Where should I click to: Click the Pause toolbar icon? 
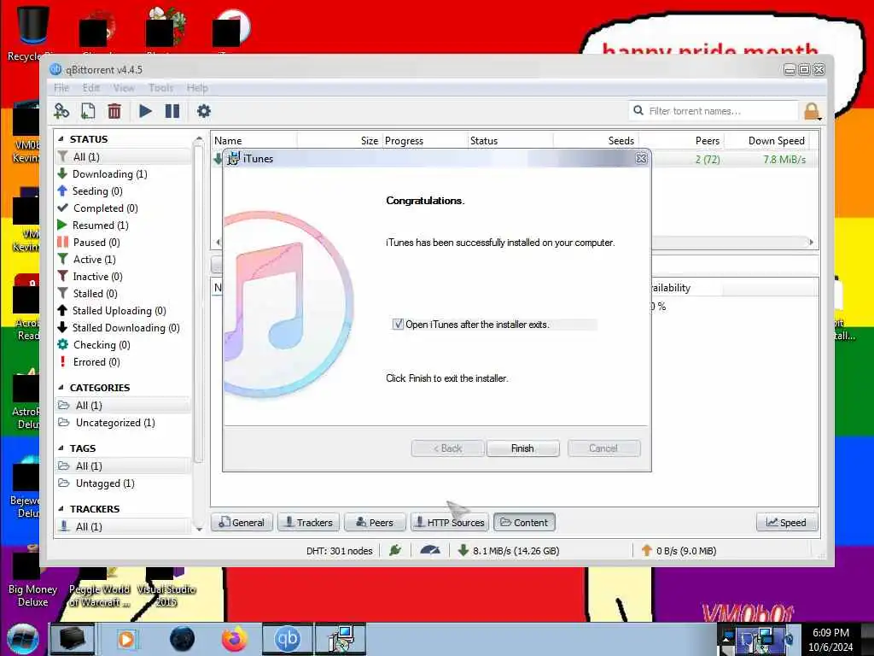tap(172, 111)
